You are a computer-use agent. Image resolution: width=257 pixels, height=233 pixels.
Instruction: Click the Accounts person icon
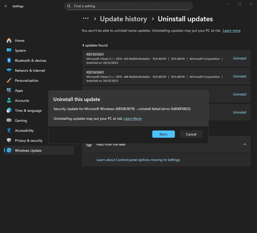pyautogui.click(x=9, y=100)
